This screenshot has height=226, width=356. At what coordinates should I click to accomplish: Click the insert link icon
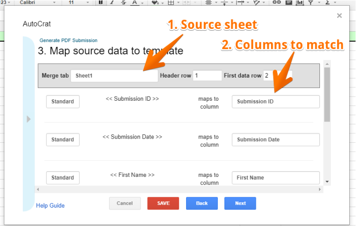pos(277,2)
